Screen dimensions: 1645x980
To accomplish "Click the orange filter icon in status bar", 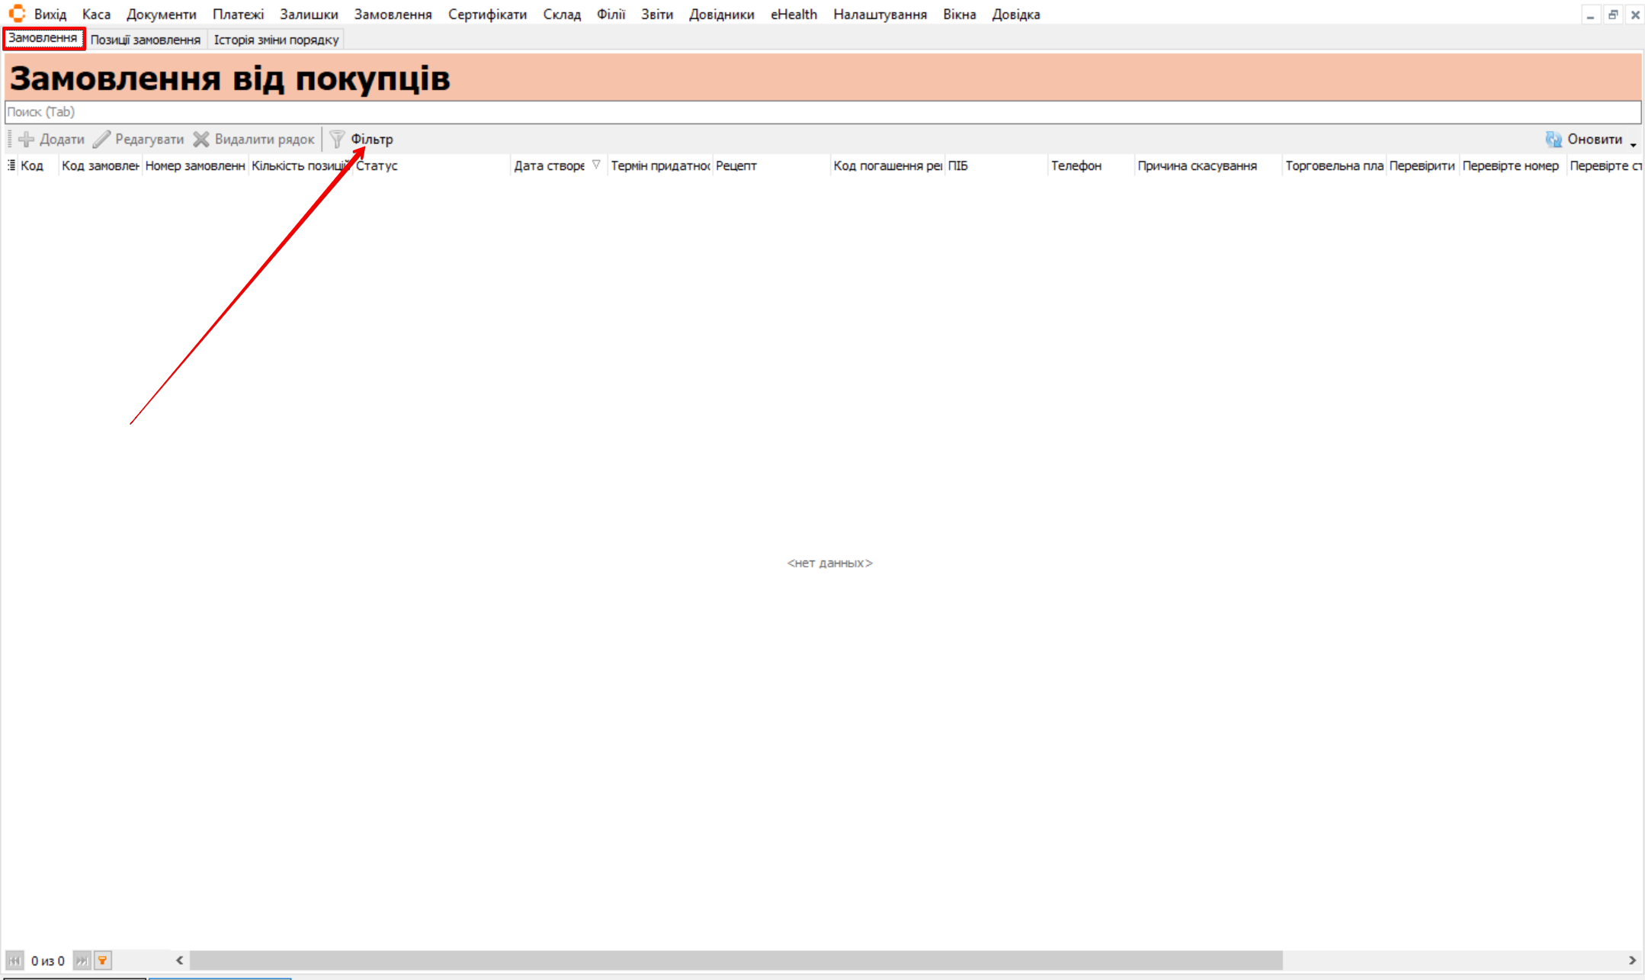I will pos(102,960).
